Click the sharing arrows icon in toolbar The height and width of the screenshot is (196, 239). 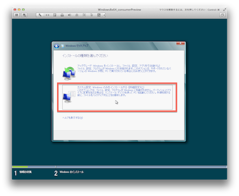pos(99,15)
